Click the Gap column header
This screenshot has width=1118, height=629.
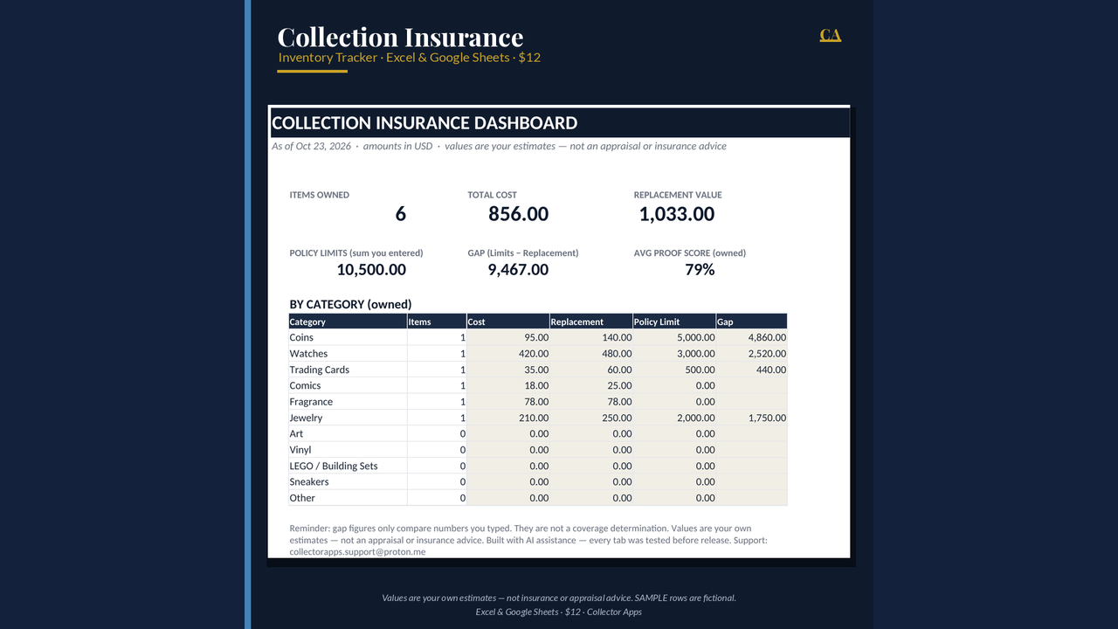pos(751,321)
